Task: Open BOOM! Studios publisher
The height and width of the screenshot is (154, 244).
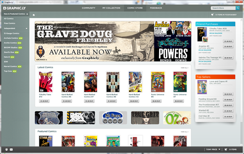Action: [11, 47]
